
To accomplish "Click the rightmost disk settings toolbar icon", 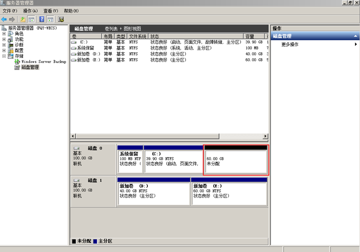I will 61,19.
